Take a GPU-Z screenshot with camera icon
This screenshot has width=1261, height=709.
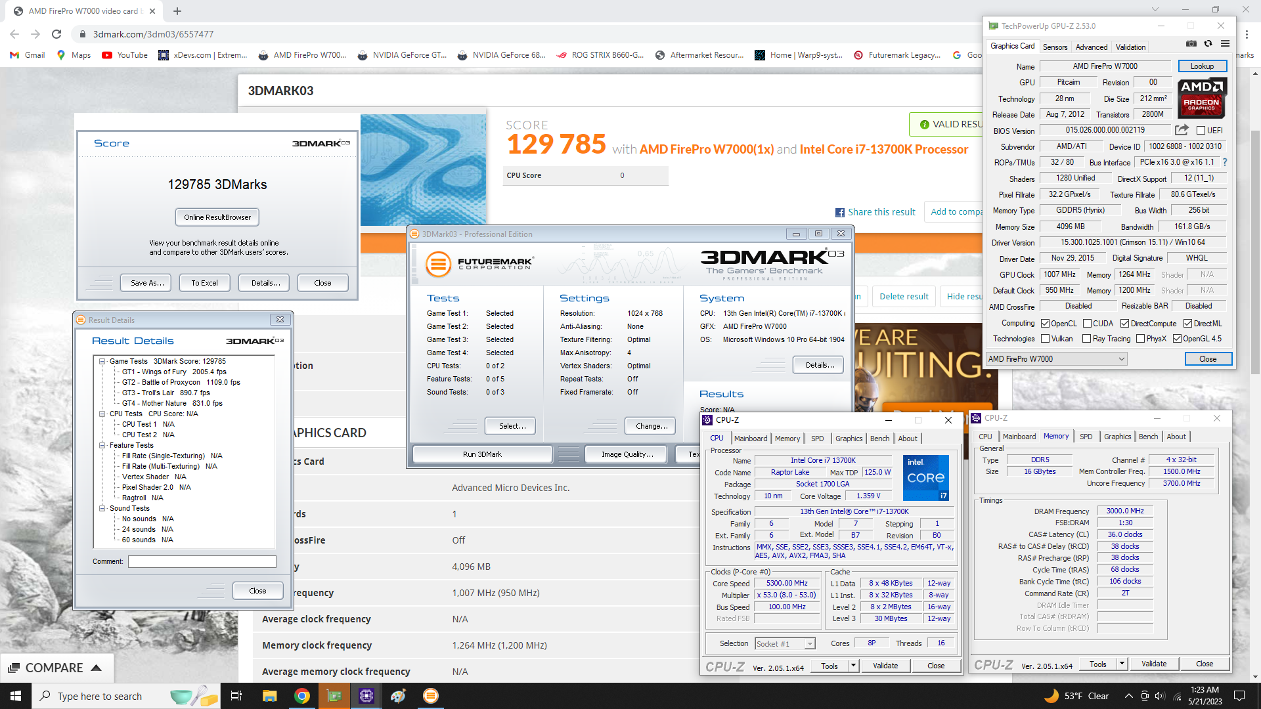coord(1191,44)
